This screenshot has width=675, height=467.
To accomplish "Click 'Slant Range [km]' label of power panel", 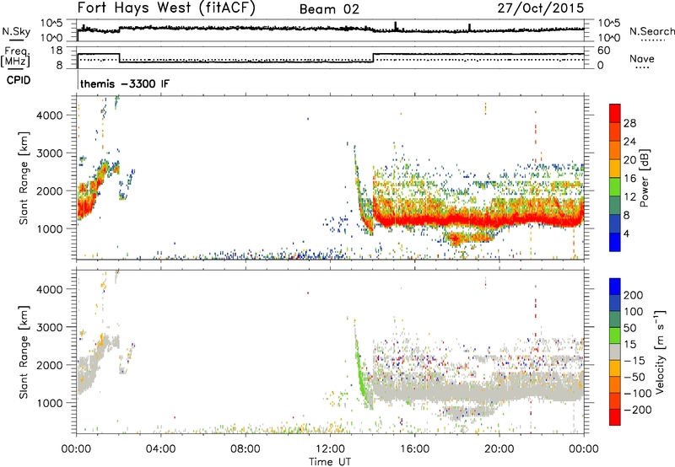I will click(24, 178).
